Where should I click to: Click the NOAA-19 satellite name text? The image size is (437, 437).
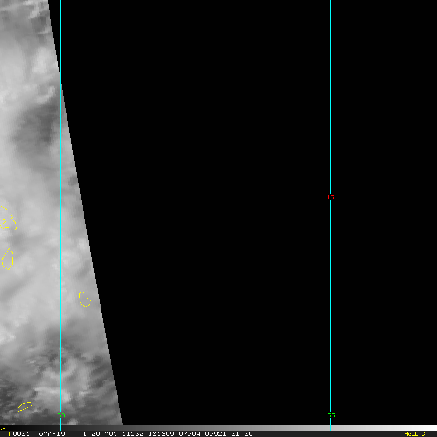tap(50, 434)
